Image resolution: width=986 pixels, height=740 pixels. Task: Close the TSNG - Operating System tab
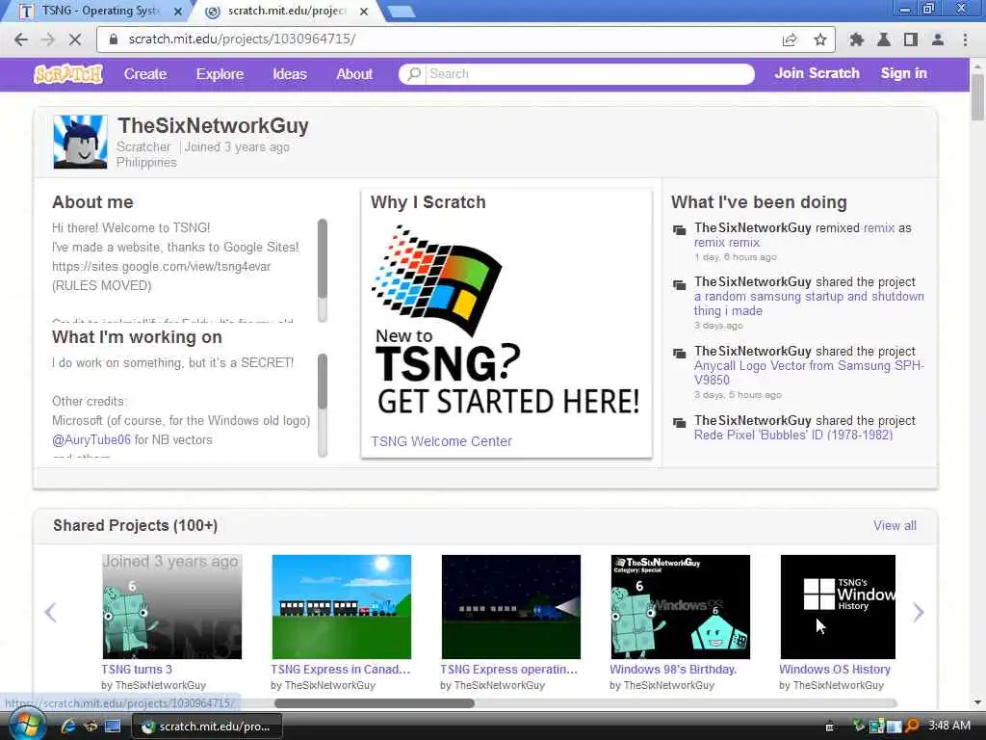[x=178, y=12]
